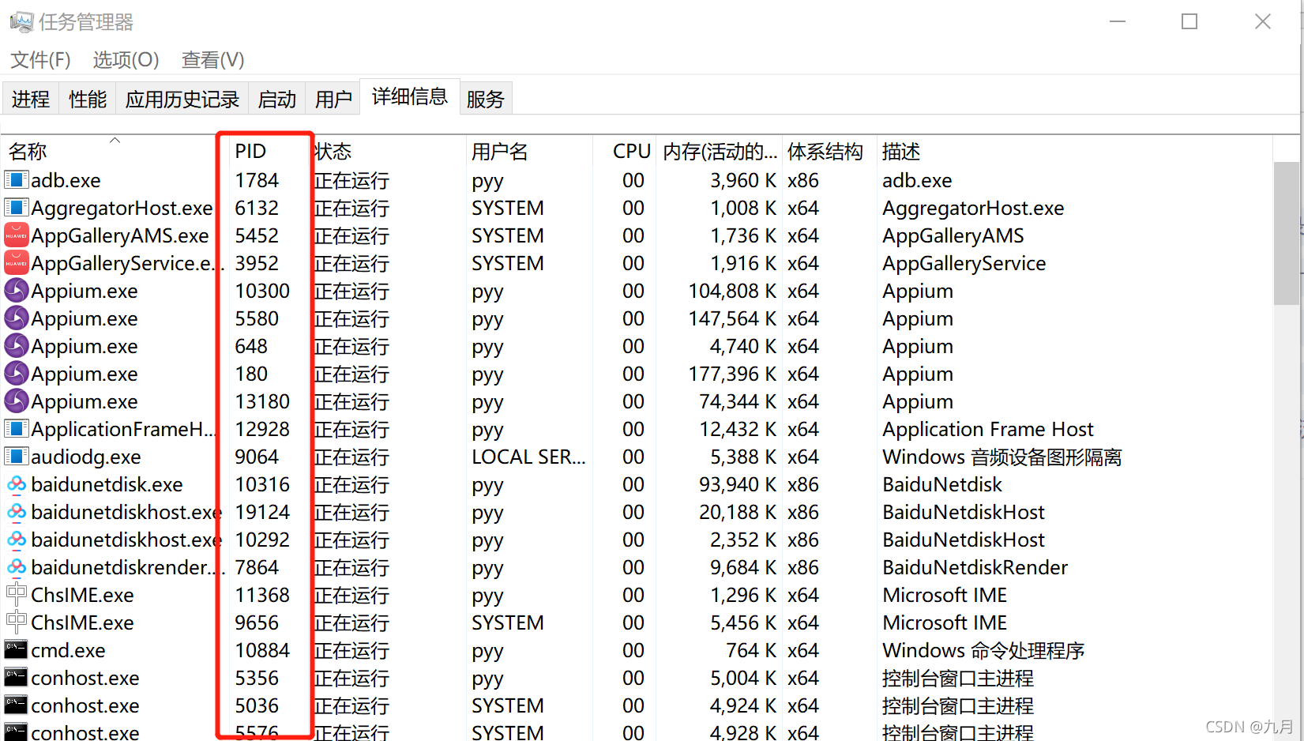Click the cmd.exe console icon
1304x741 pixels.
pos(17,650)
